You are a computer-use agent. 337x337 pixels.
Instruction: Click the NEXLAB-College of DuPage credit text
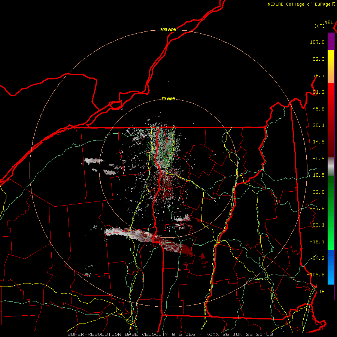coord(299,4)
